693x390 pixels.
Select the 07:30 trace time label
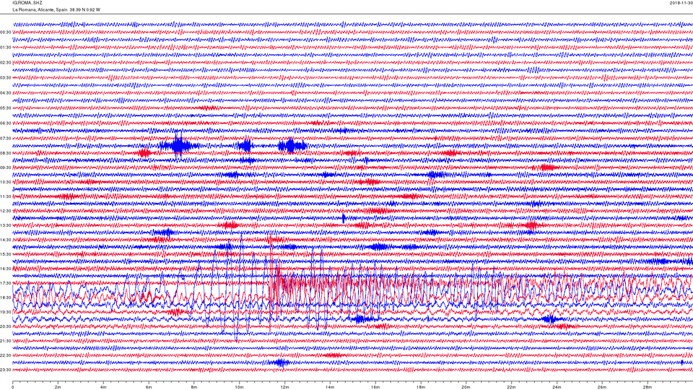(5, 139)
